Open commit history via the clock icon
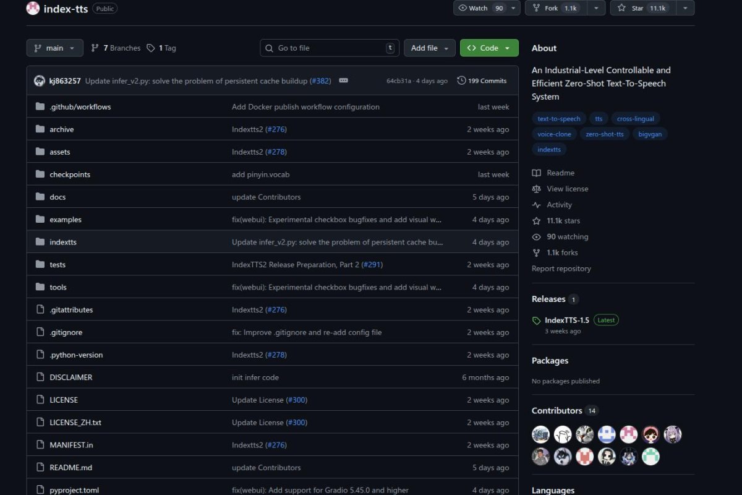This screenshot has height=495, width=742. pos(462,80)
